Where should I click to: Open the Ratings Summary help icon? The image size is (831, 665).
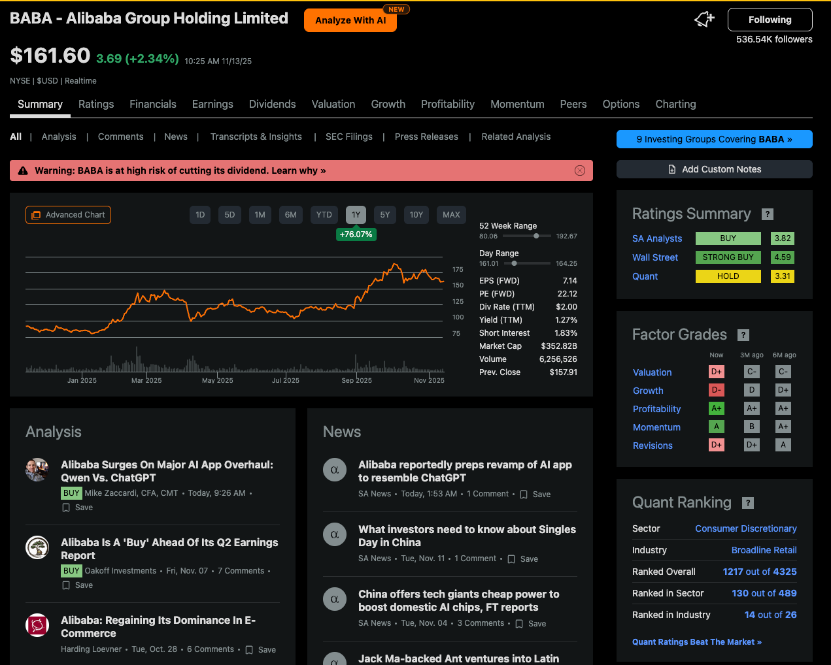click(768, 214)
